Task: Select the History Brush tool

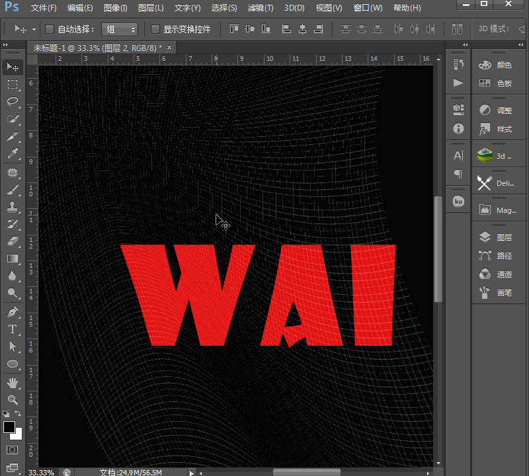Action: pos(13,224)
